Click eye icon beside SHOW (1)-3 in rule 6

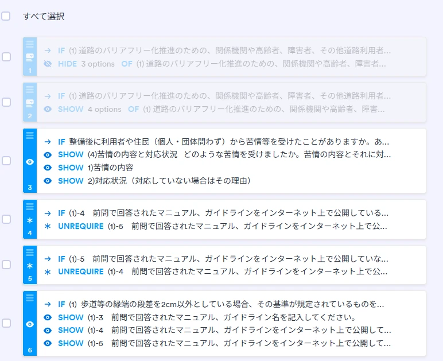pos(48,317)
